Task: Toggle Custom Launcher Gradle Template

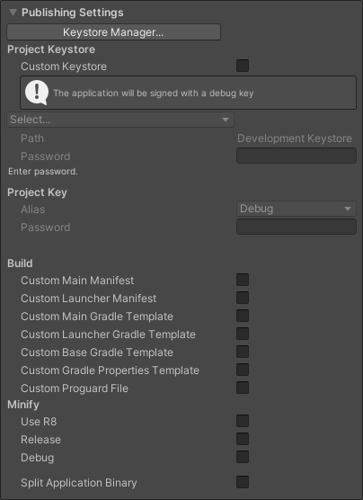Action: [x=243, y=334]
